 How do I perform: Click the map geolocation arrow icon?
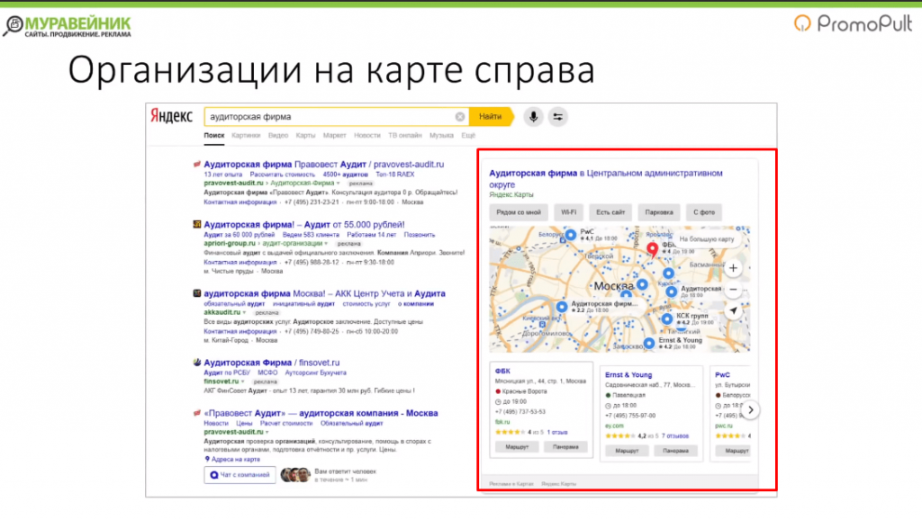(x=733, y=310)
